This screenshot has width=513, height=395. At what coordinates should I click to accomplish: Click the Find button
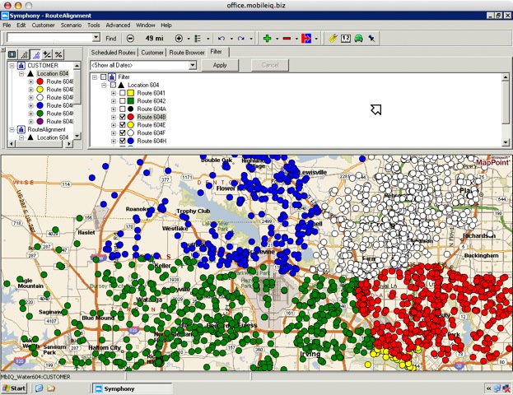(x=111, y=39)
